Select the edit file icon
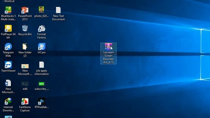 pos(25,84)
